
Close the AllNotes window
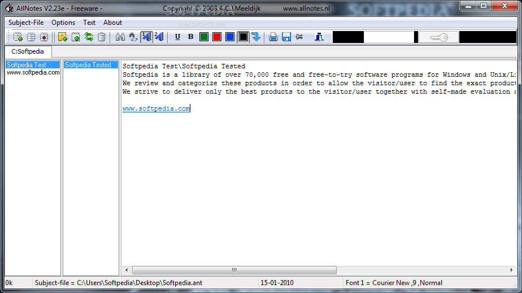tap(504, 6)
